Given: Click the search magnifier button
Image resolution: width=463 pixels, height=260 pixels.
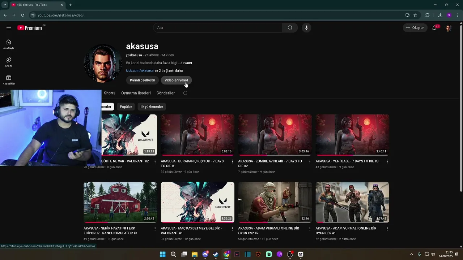Looking at the screenshot, I should pos(290,27).
